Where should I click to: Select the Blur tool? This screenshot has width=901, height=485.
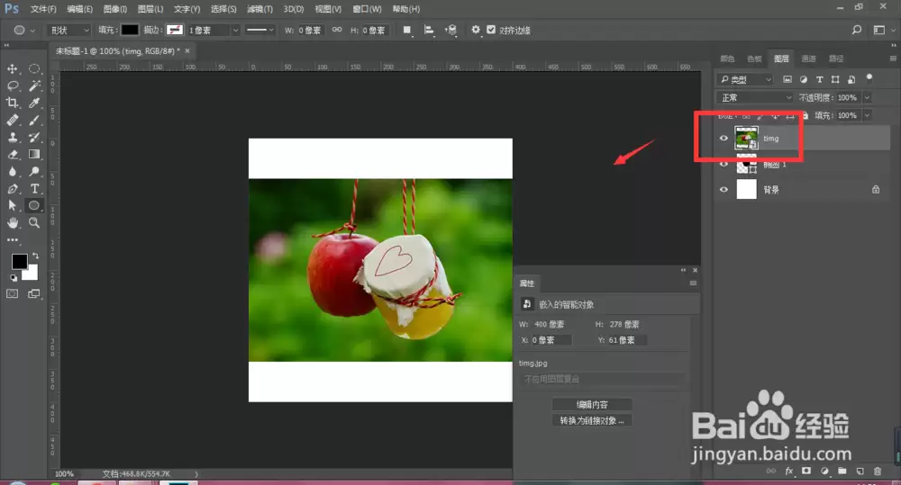(x=12, y=172)
